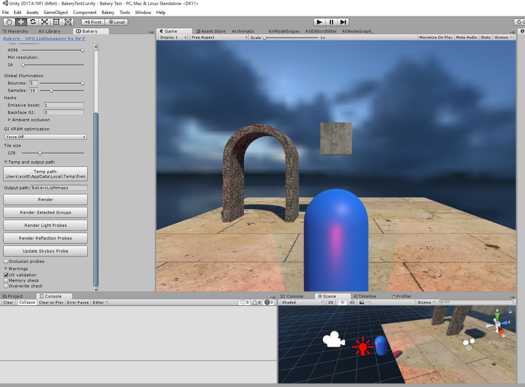Screen dimensions: 525x387
Task: Open the GI VRAM optimization dropdown
Action: 45,137
